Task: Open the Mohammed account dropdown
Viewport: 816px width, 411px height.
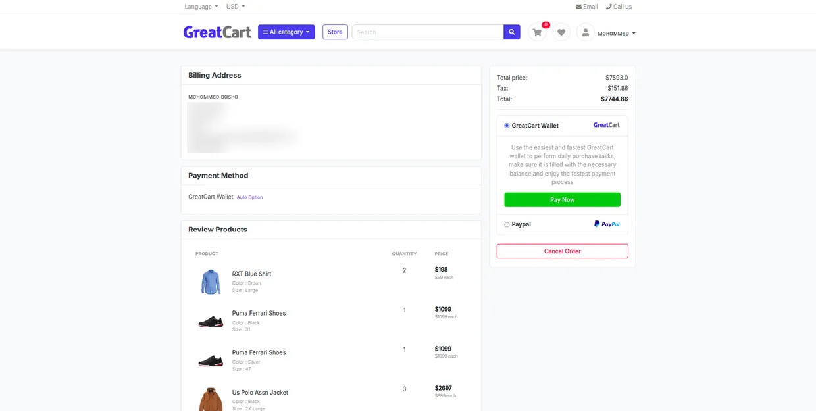Action: [617, 33]
